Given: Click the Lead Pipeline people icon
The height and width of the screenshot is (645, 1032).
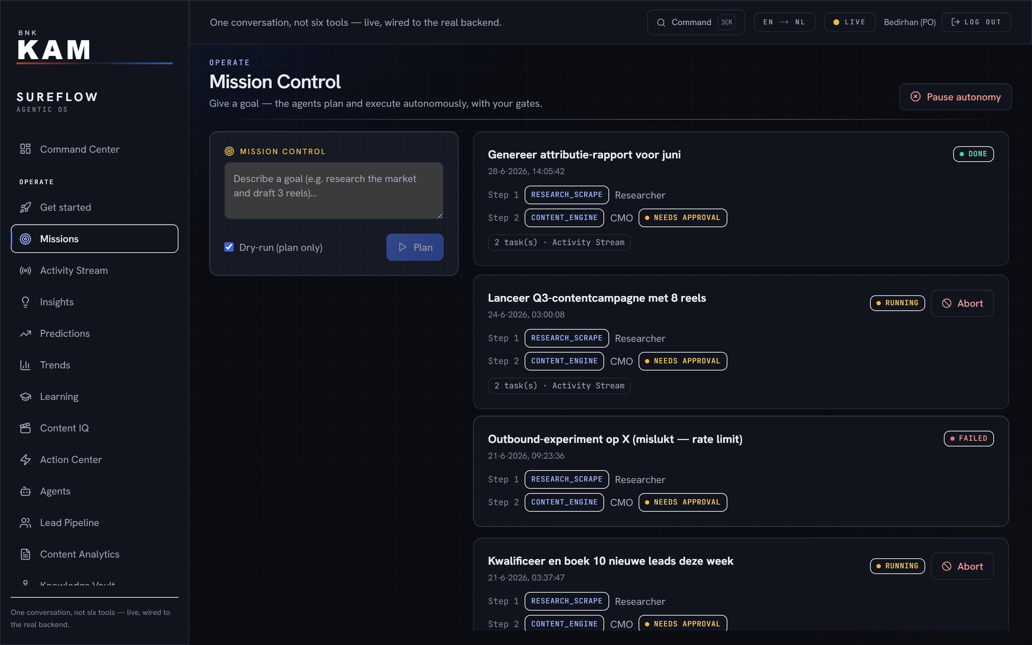Looking at the screenshot, I should pyautogui.click(x=25, y=523).
